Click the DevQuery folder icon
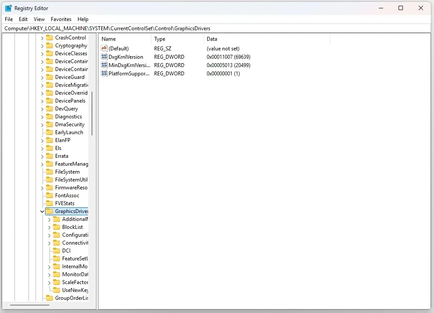Screen dimensions: 434x313 (49, 109)
